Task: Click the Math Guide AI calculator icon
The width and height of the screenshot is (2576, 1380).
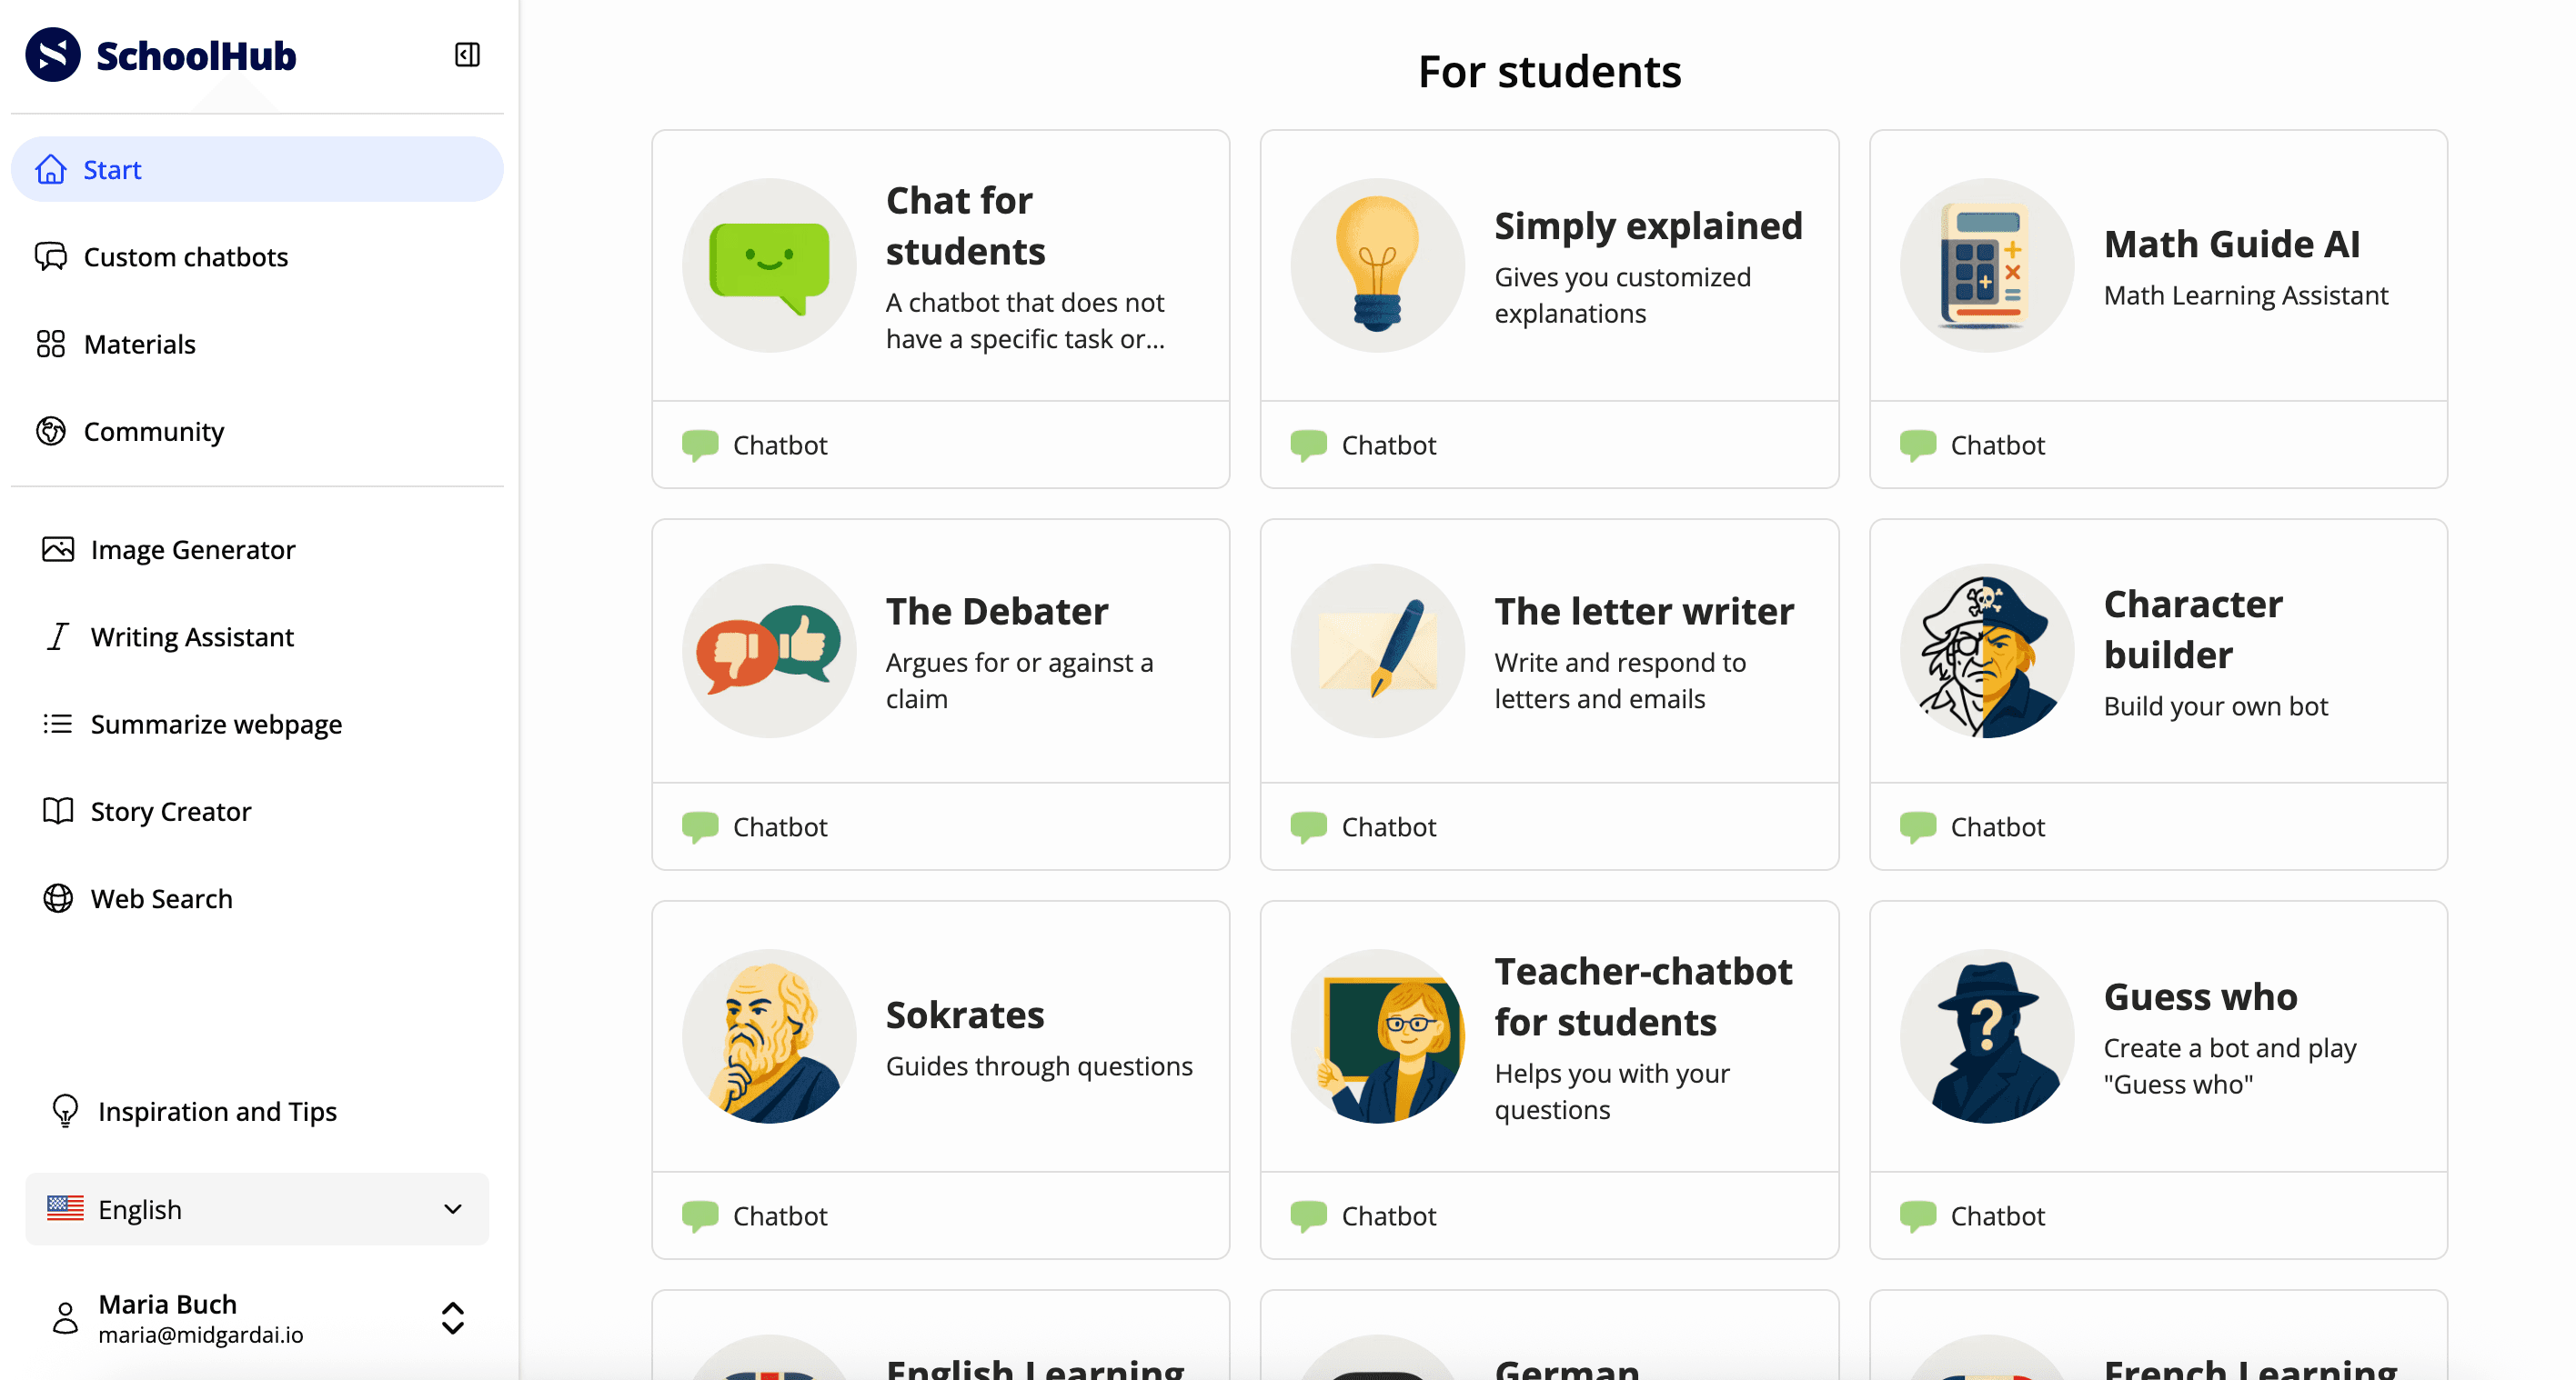Action: 1986,265
